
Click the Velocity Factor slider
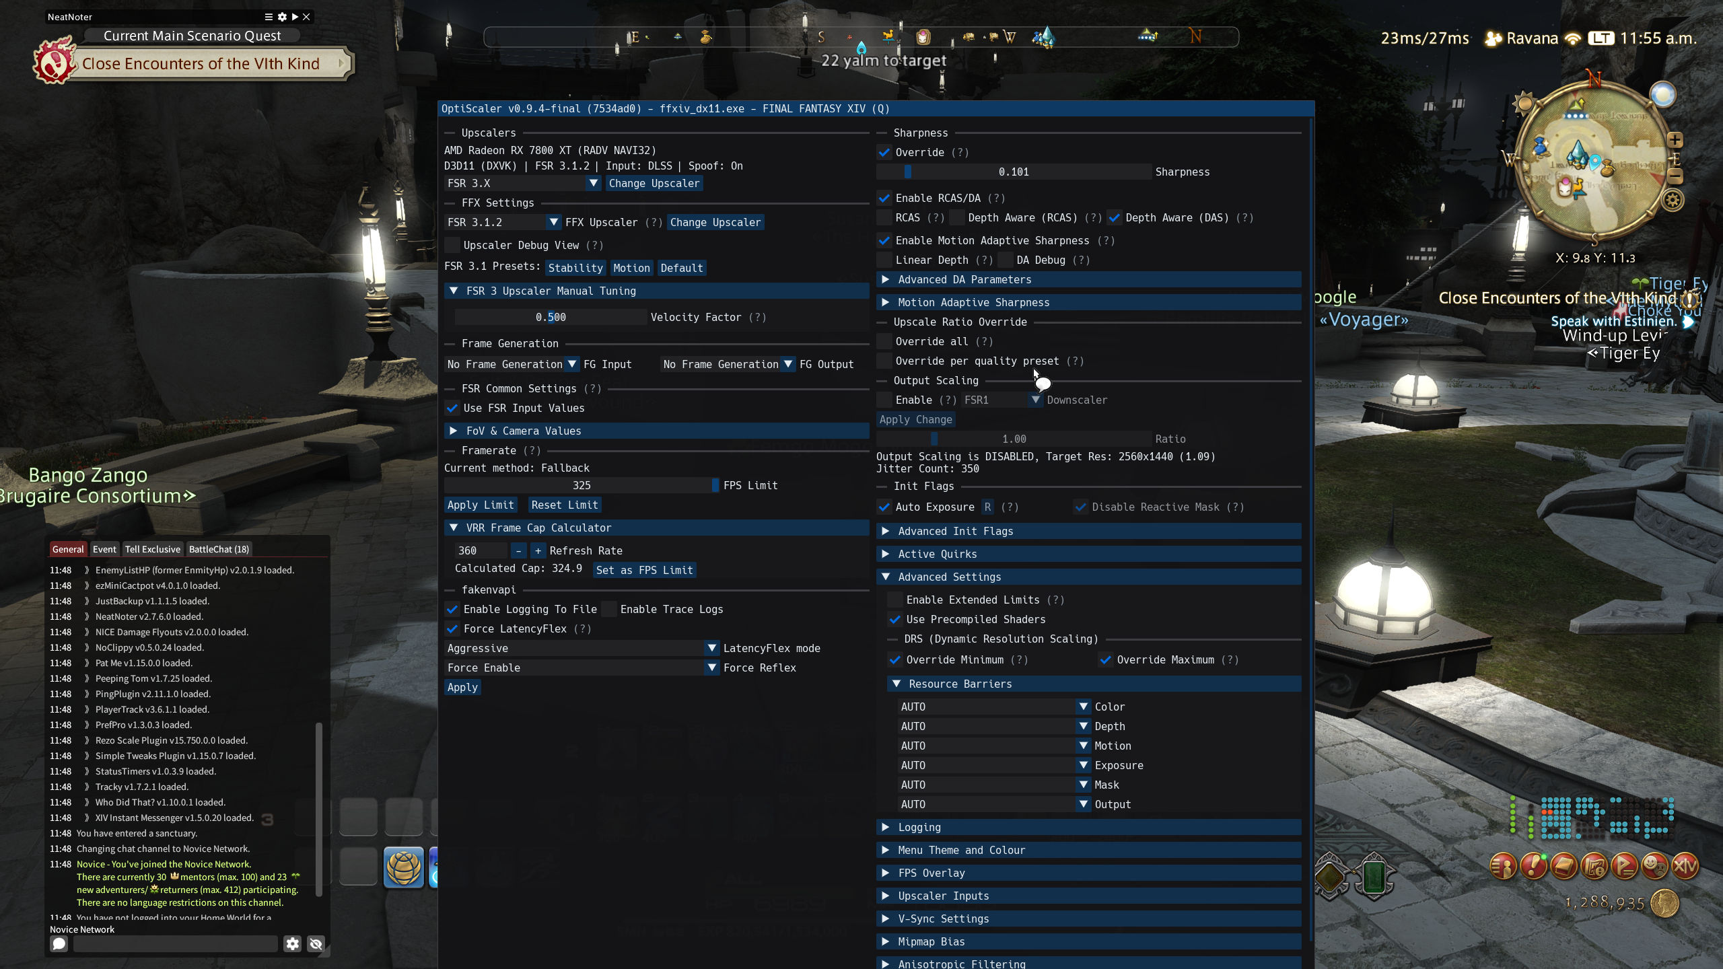551,318
